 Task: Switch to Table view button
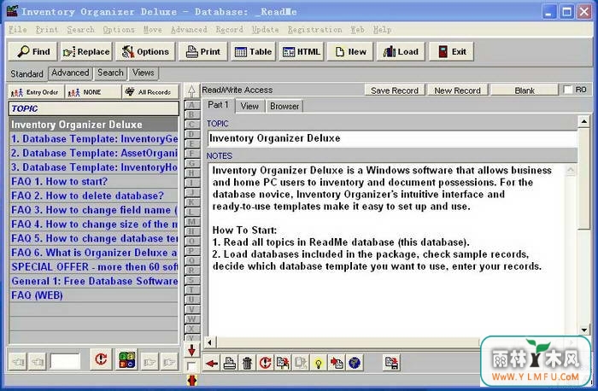coord(253,51)
